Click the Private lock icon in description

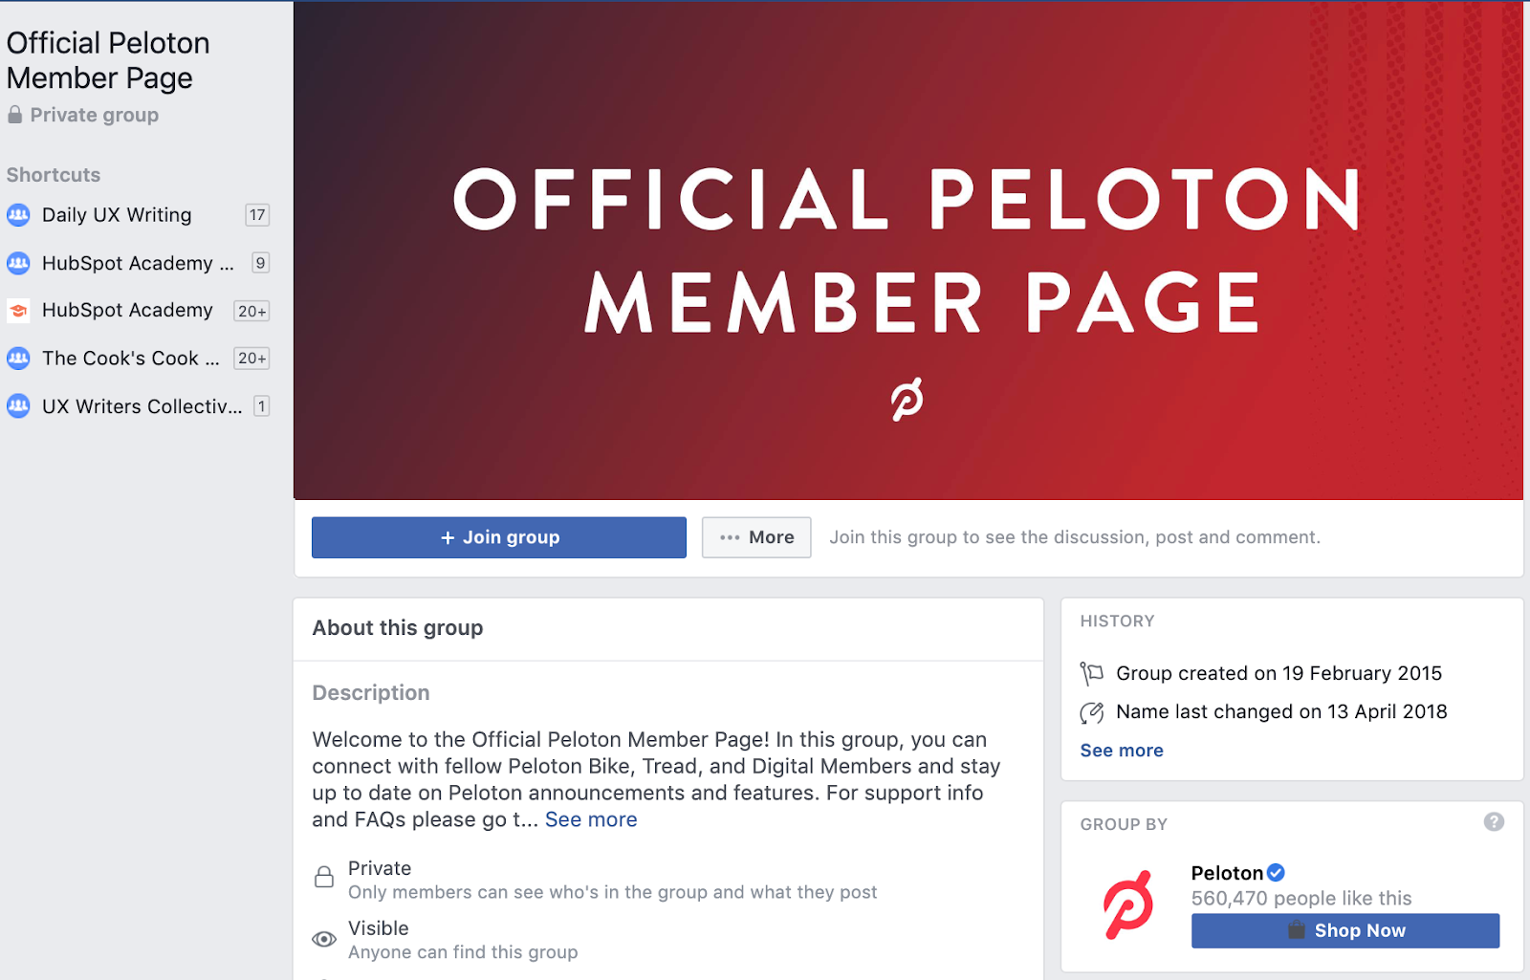(324, 877)
